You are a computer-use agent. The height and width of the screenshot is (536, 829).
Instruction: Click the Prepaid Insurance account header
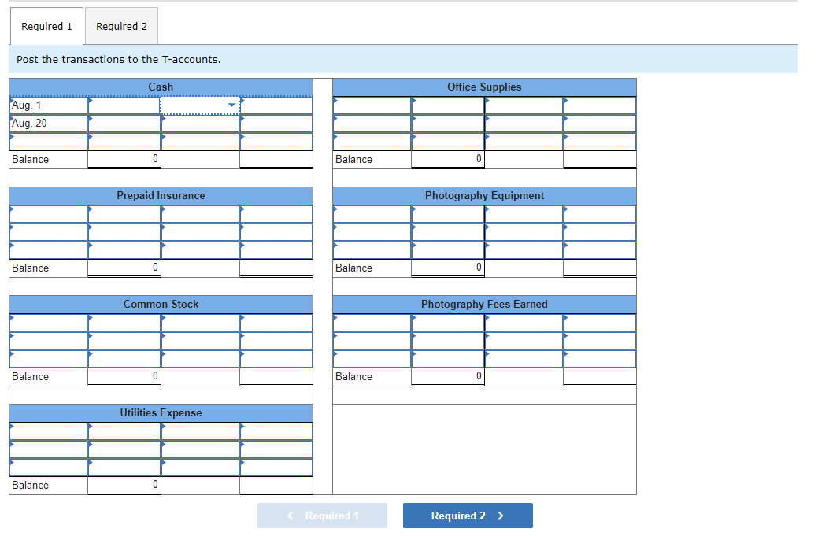click(161, 195)
